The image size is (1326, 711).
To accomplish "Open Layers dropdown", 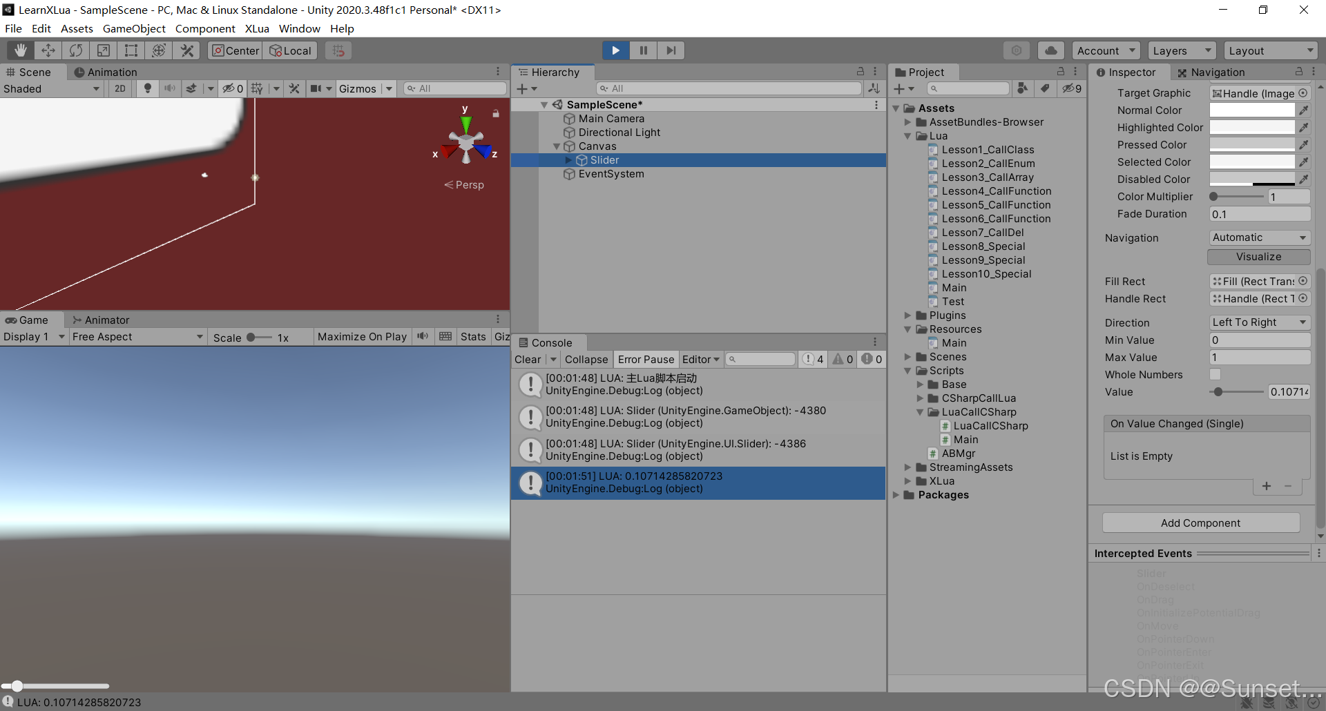I will pyautogui.click(x=1182, y=50).
